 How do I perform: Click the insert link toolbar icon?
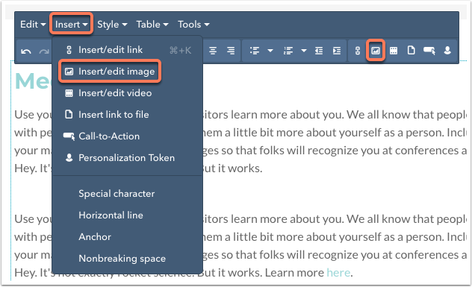[x=358, y=51]
